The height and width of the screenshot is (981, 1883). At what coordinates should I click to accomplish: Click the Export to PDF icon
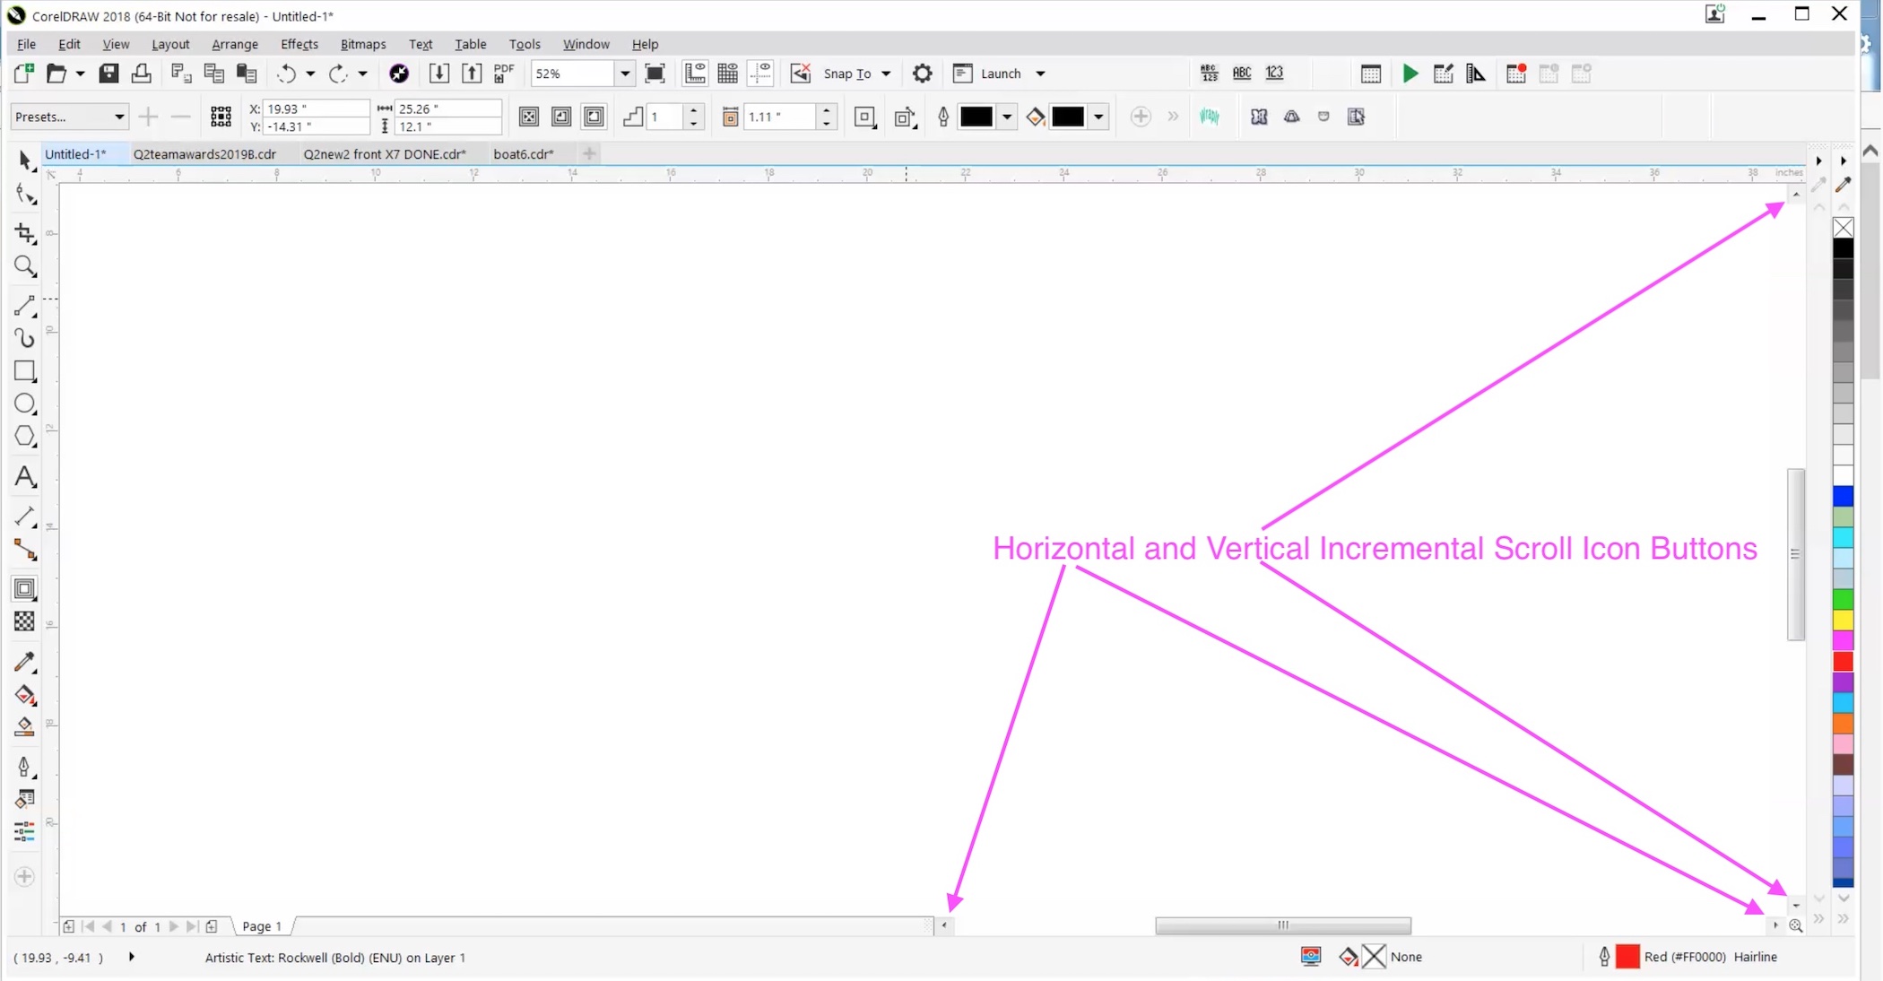504,74
